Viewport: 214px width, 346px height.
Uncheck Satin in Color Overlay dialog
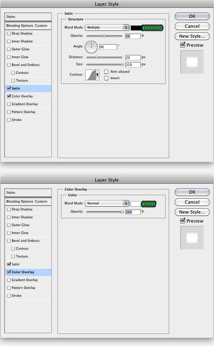[9, 264]
